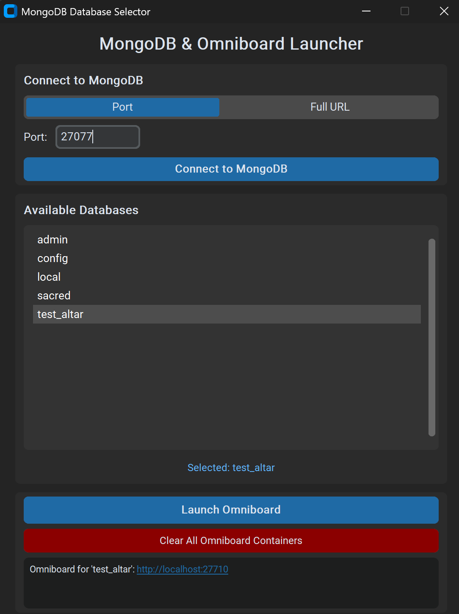Screen dimensions: 459x614
Task: Click the 'Port:' label text
Action: pos(36,137)
